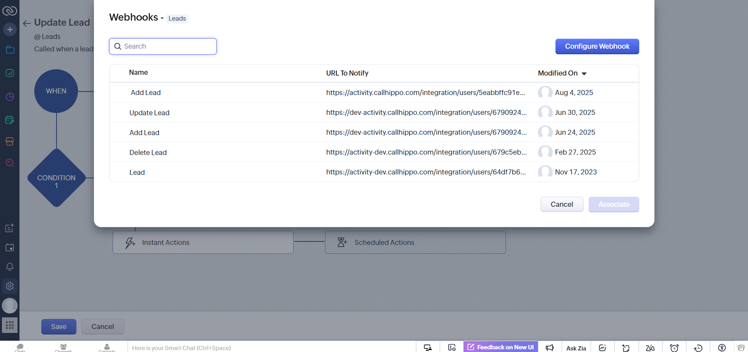Click the pink magnifier search sidebar icon

10,163
